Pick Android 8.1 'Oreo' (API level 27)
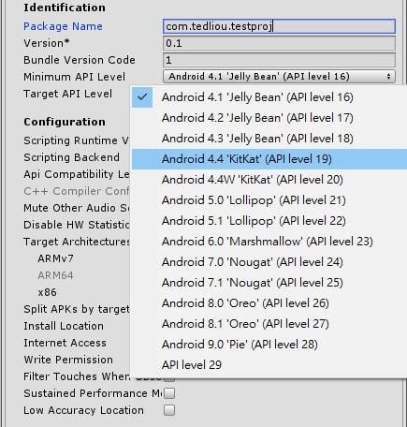 269,324
